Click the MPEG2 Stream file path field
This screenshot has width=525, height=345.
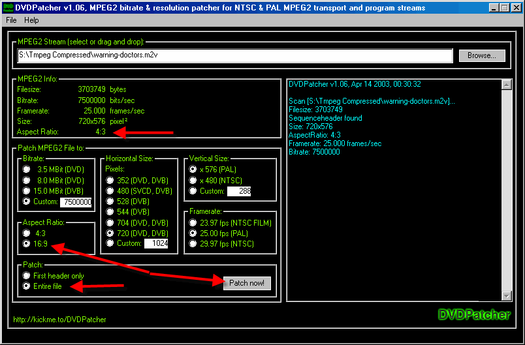pyautogui.click(x=235, y=55)
